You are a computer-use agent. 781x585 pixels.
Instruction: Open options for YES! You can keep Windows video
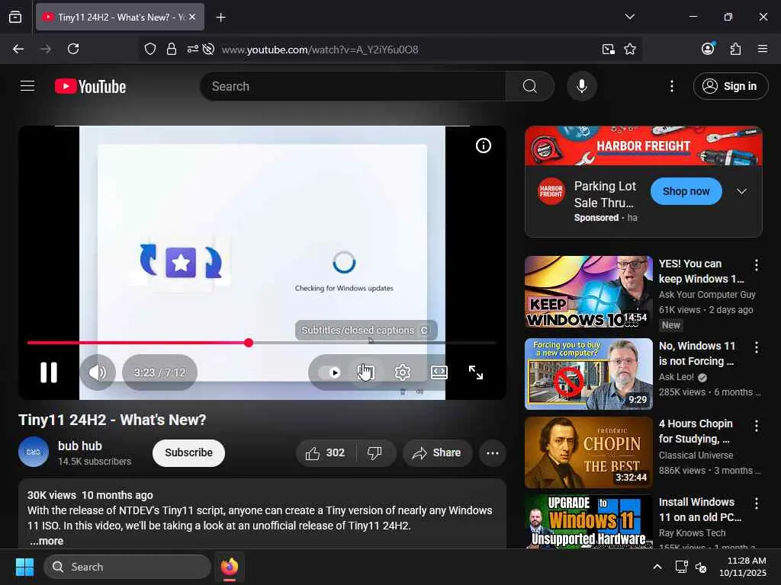click(x=756, y=264)
